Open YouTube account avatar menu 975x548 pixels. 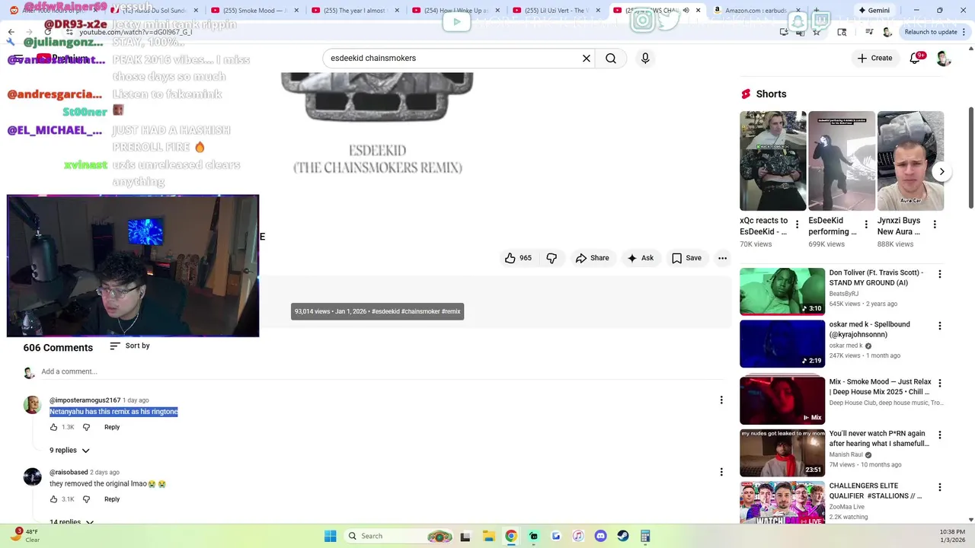coord(944,58)
